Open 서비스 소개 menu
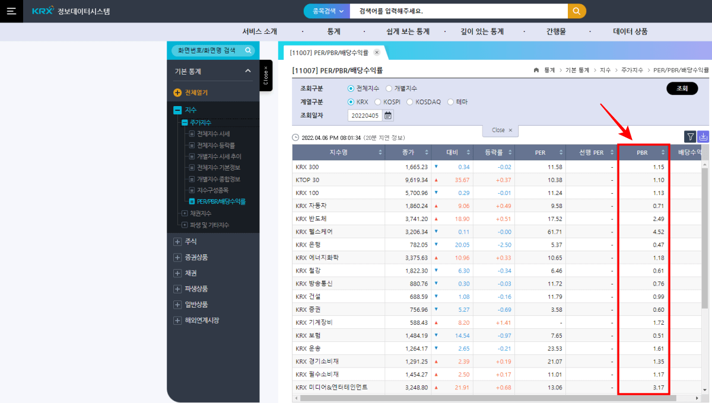The height and width of the screenshot is (403, 712). coord(259,31)
